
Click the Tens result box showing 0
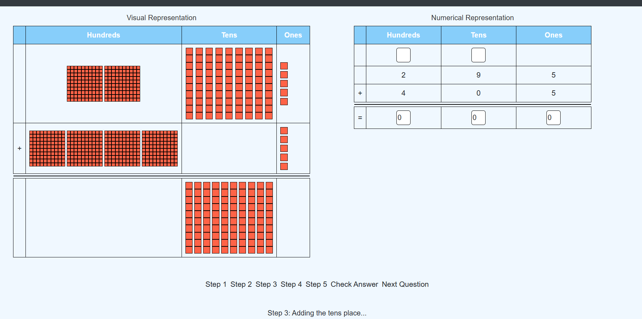pyautogui.click(x=478, y=118)
